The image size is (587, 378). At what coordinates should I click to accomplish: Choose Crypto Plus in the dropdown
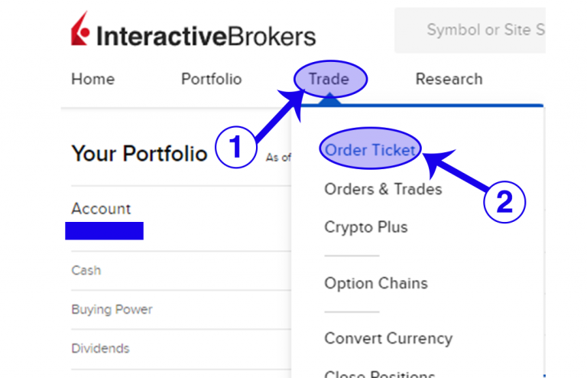[x=366, y=227]
